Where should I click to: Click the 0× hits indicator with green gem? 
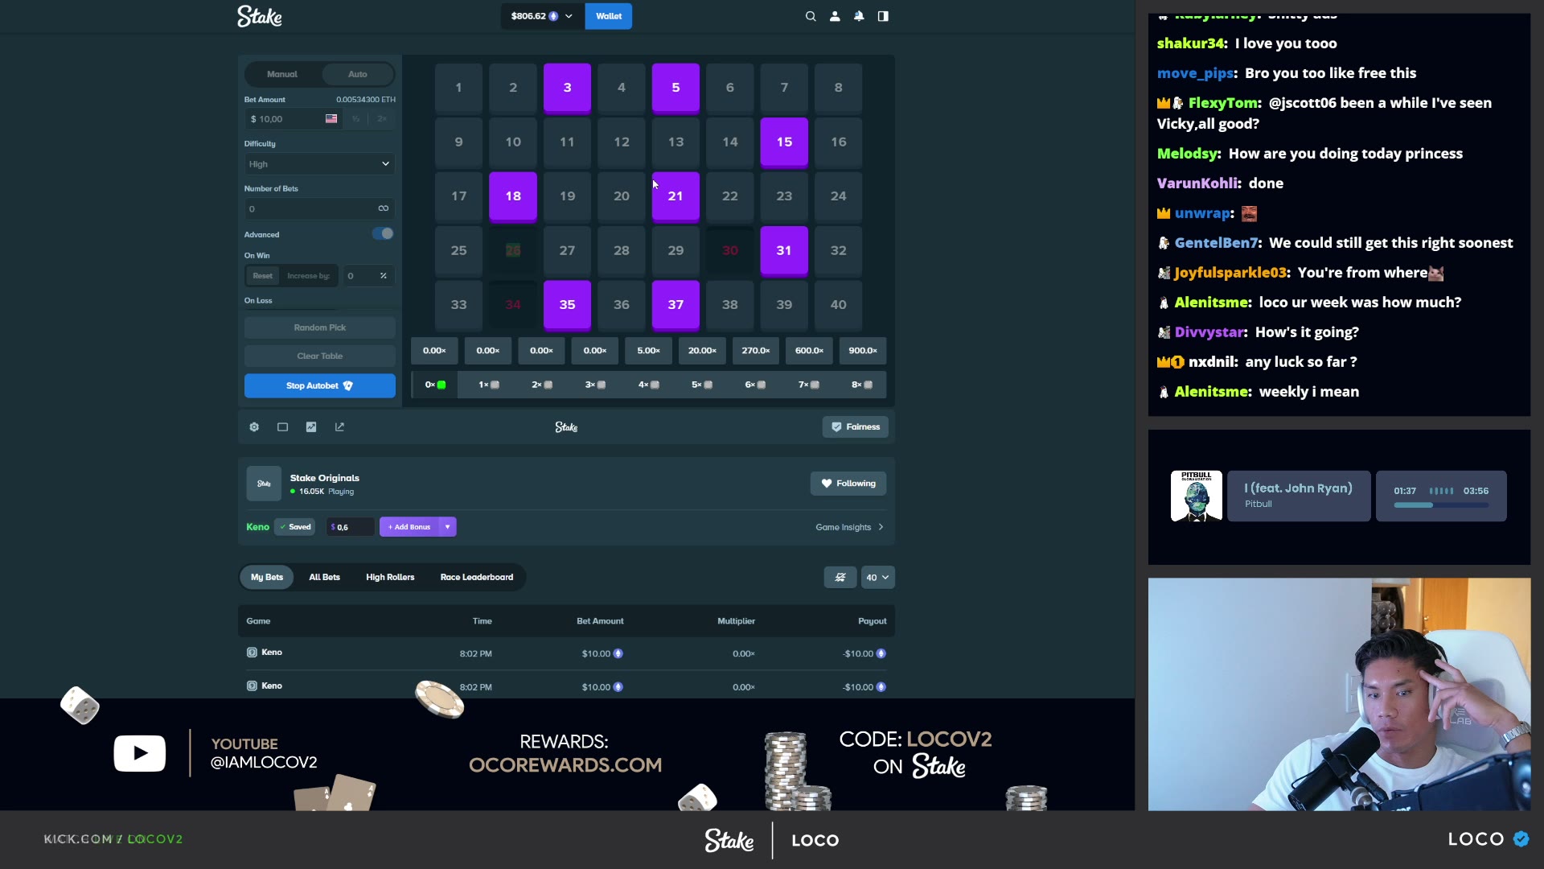point(435,385)
